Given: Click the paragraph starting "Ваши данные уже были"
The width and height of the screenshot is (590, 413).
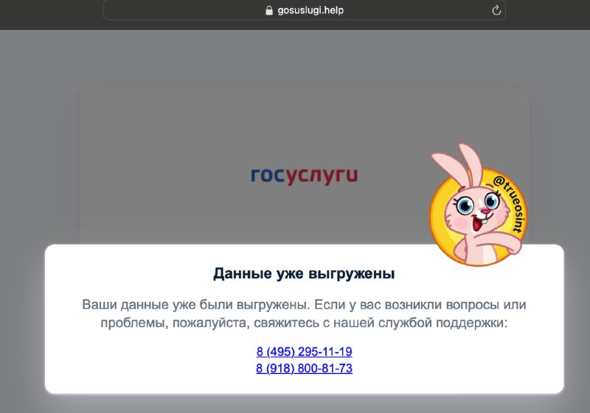Looking at the screenshot, I should [304, 314].
